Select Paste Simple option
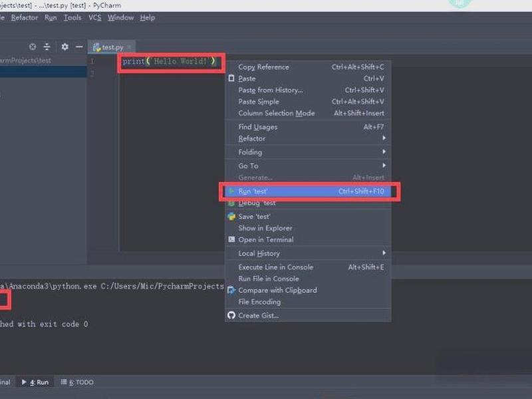 click(308, 102)
